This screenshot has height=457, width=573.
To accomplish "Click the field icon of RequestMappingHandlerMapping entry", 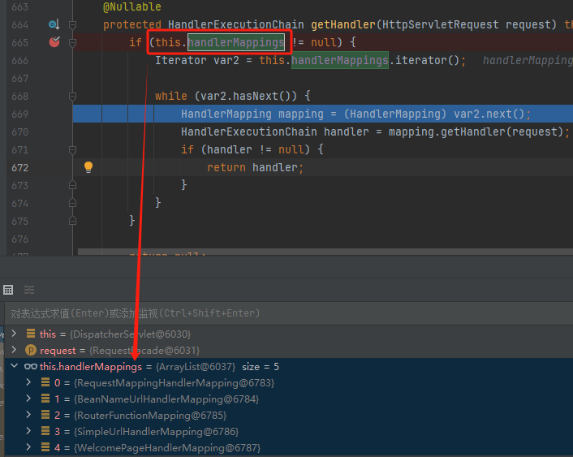I will click(x=45, y=382).
